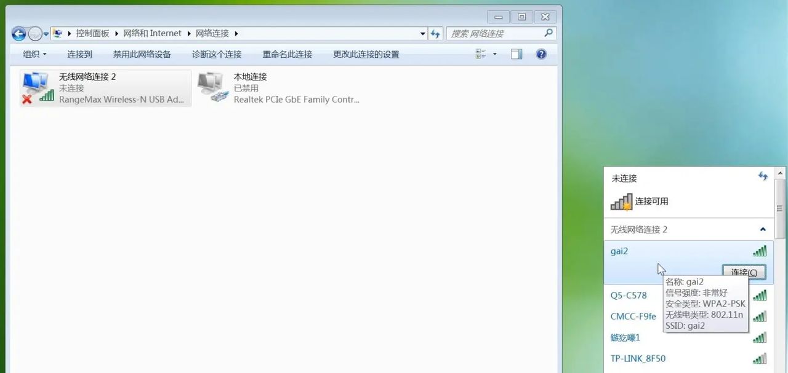Screen dimensions: 788x373
Task: Open Help via the blue question mark icon
Action: [x=540, y=54]
